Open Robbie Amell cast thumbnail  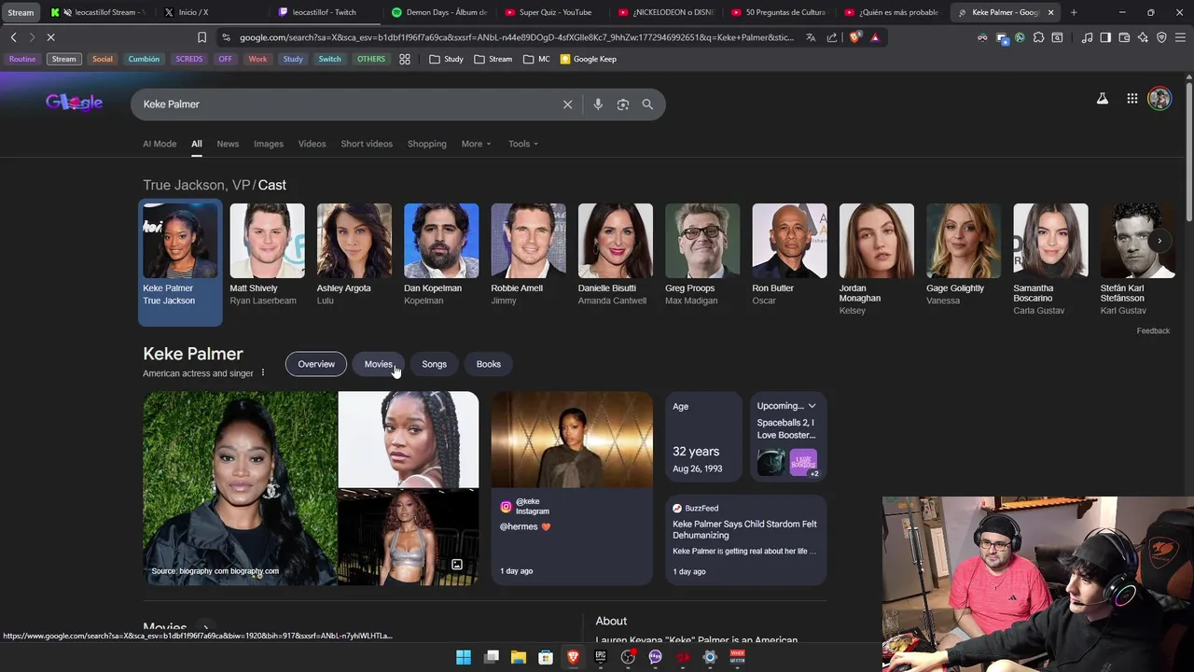click(528, 241)
